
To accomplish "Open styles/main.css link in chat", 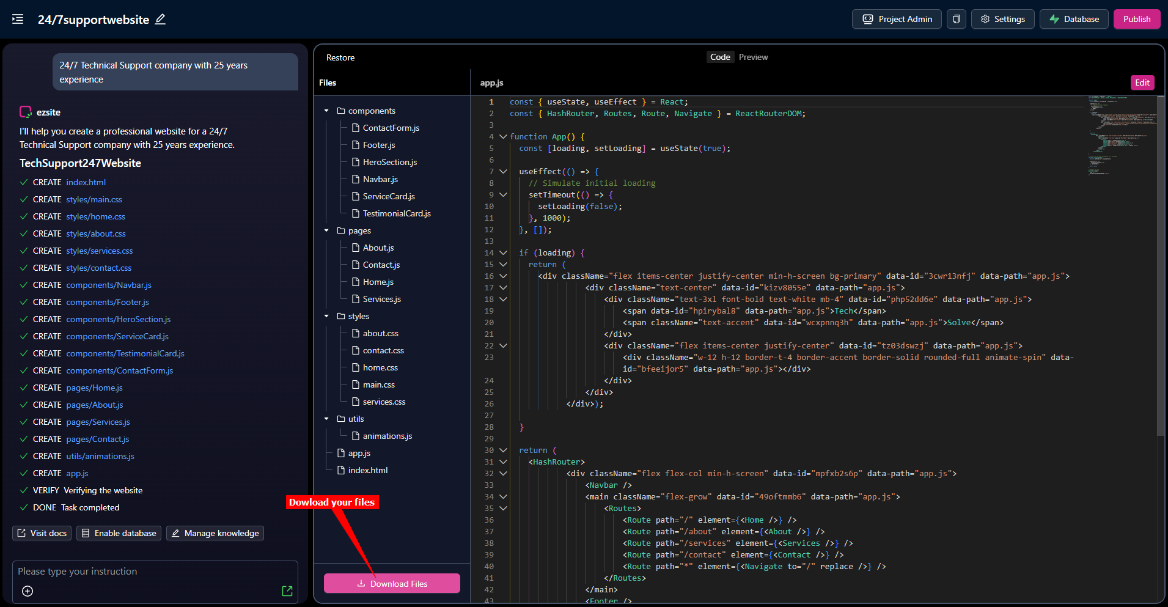I will [x=94, y=199].
